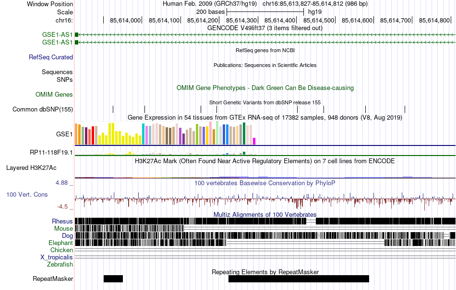Image resolution: width=456 pixels, height=290 pixels.
Task: Click the RP11-118F19.1 expression bars
Action: point(166,154)
